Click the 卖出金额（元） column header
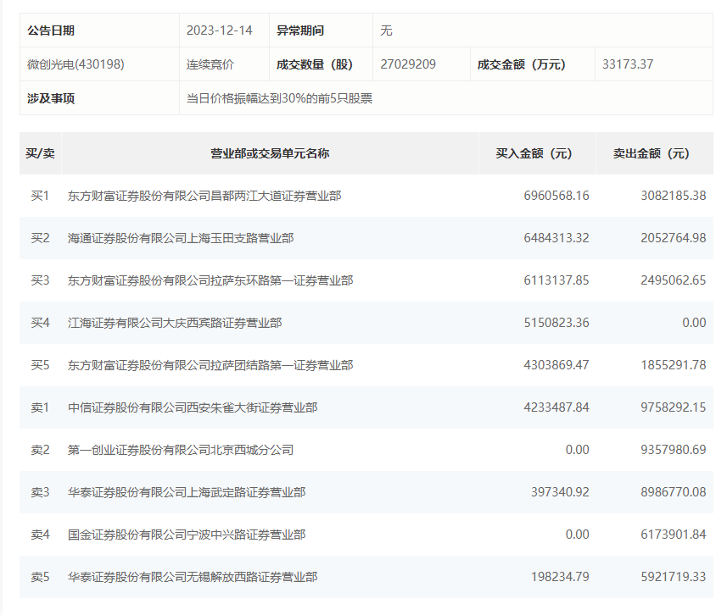Viewport: 727px width, 615px height. [x=654, y=153]
